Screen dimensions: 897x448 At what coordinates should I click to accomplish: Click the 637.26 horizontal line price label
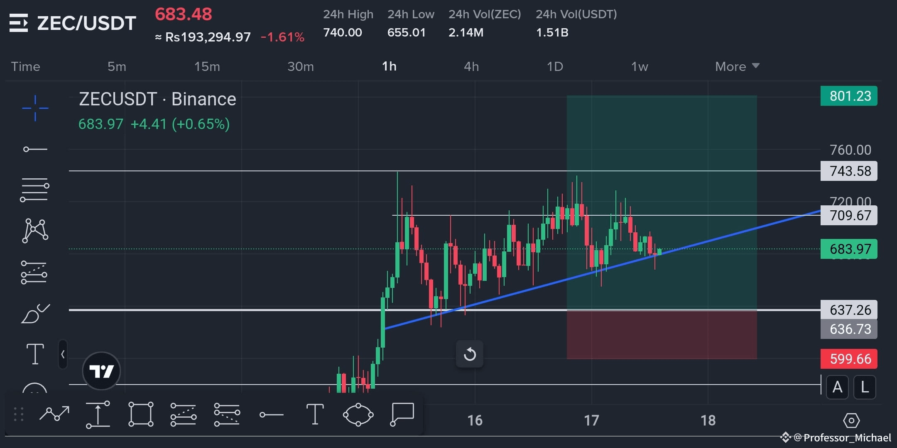(849, 309)
